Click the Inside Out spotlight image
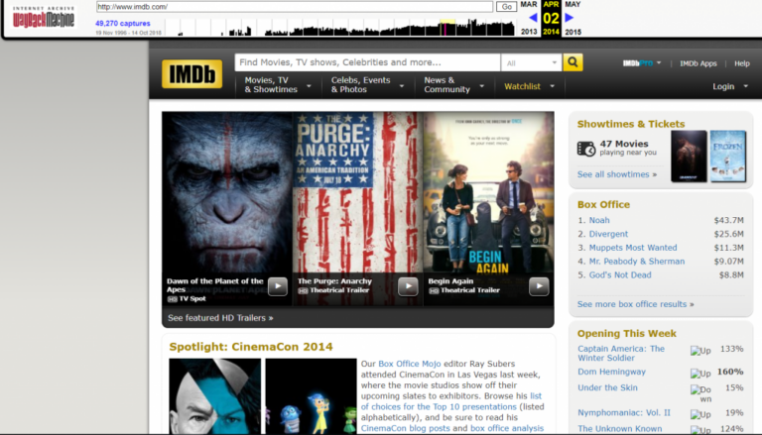 [x=311, y=396]
